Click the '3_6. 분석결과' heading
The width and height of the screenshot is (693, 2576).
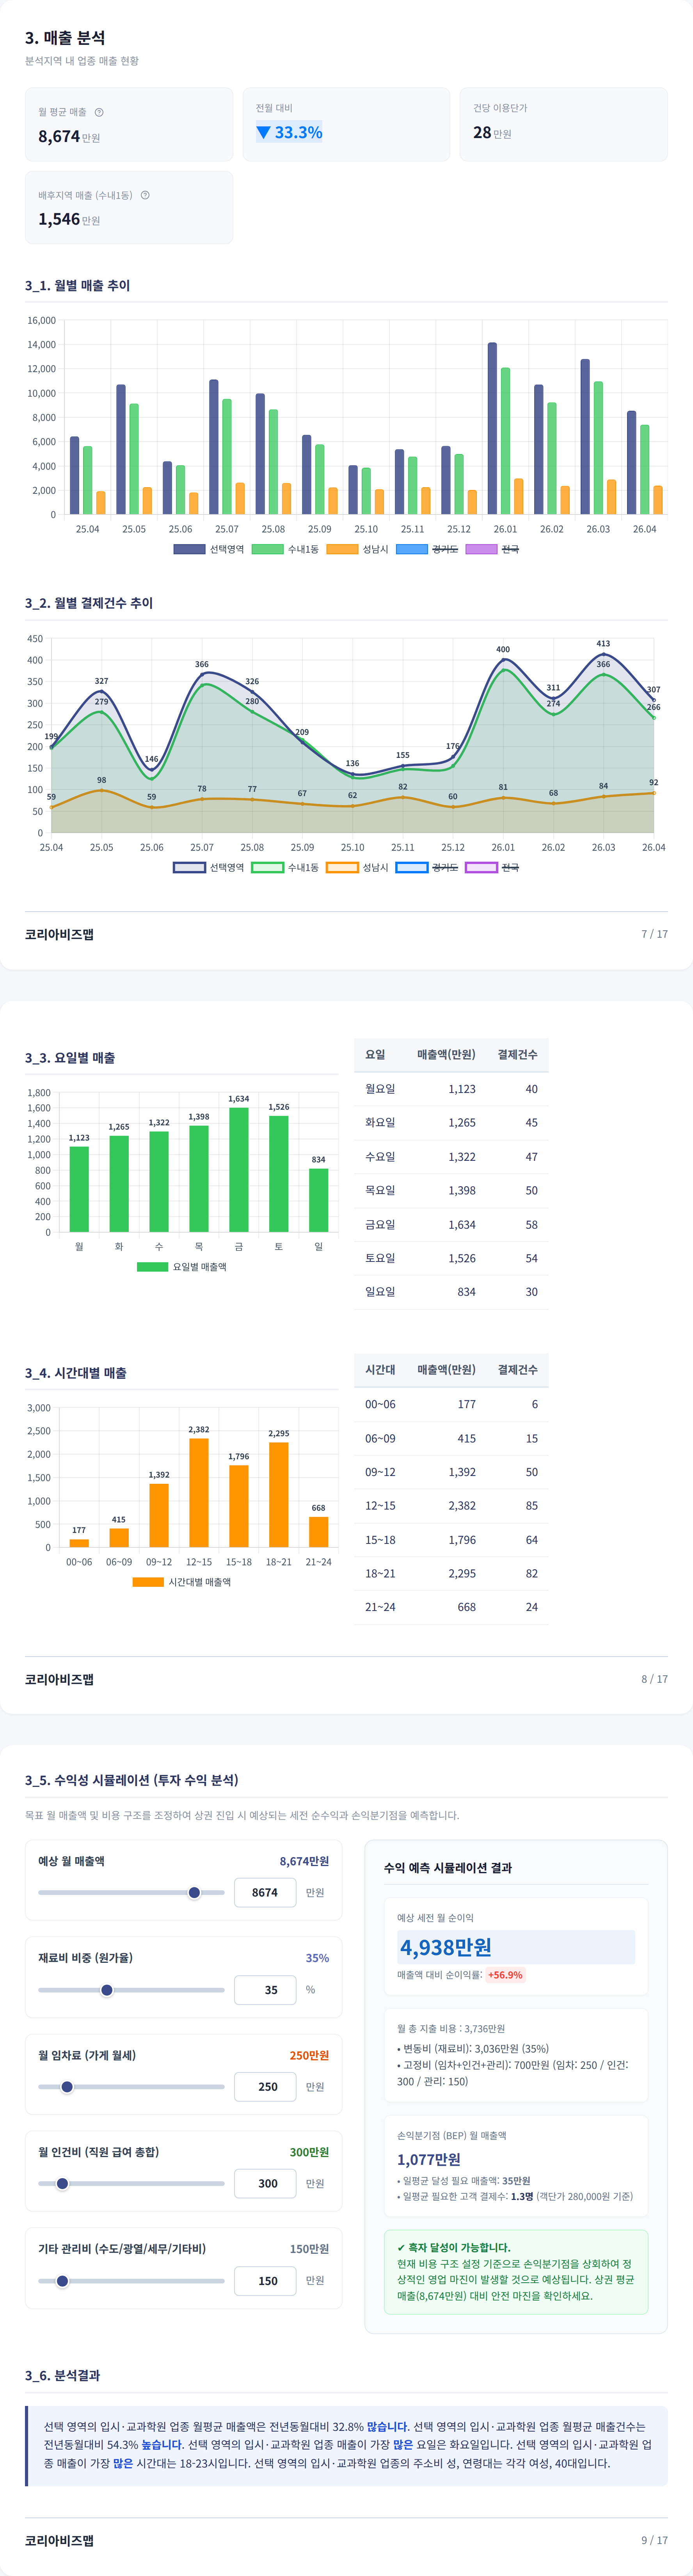coord(62,2375)
